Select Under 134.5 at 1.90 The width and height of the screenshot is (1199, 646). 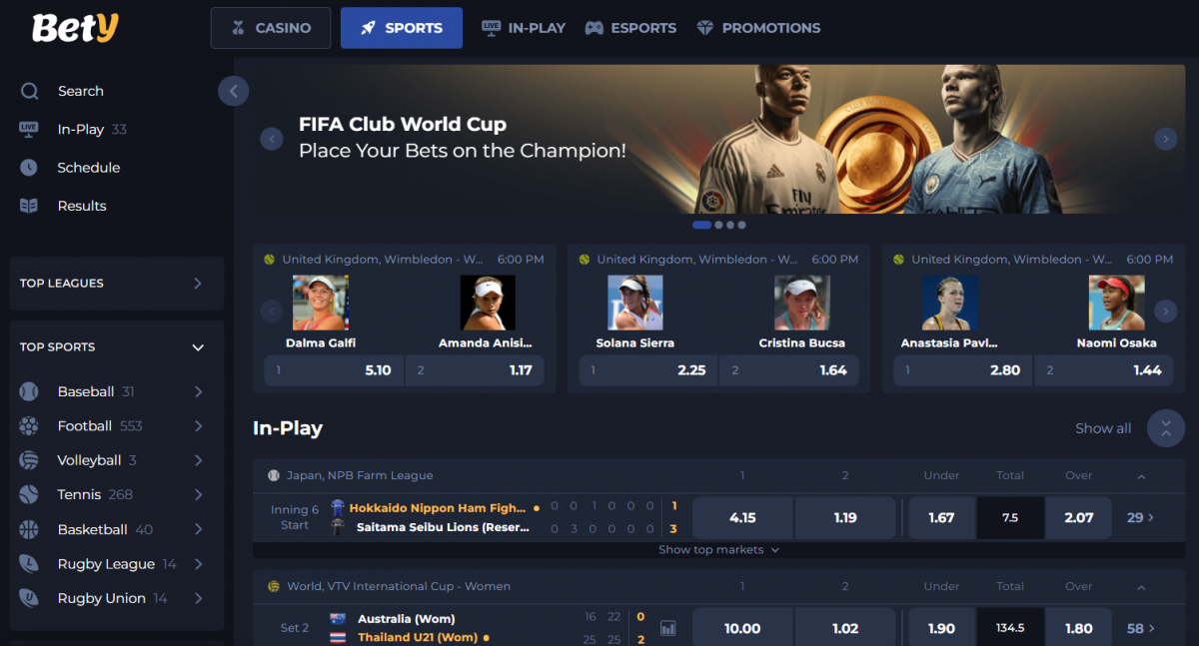tap(941, 628)
